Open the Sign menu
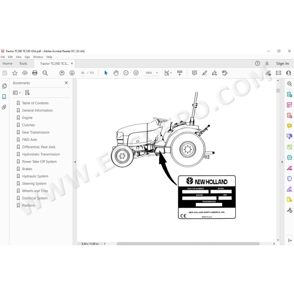The width and height of the screenshot is (294, 294). (27, 57)
